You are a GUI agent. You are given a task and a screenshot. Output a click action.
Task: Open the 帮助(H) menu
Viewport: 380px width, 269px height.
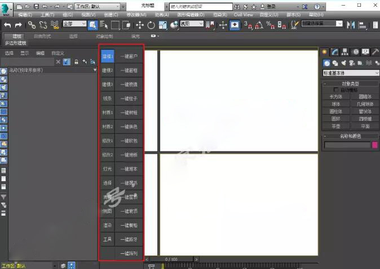click(316, 15)
